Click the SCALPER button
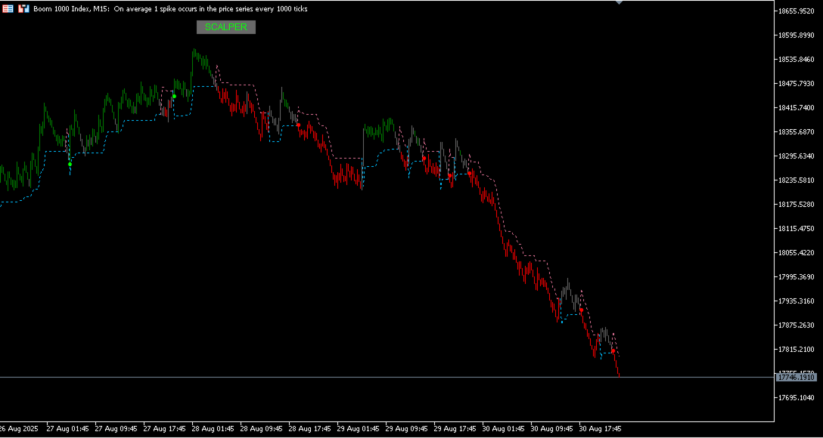The image size is (823, 438). tap(225, 27)
